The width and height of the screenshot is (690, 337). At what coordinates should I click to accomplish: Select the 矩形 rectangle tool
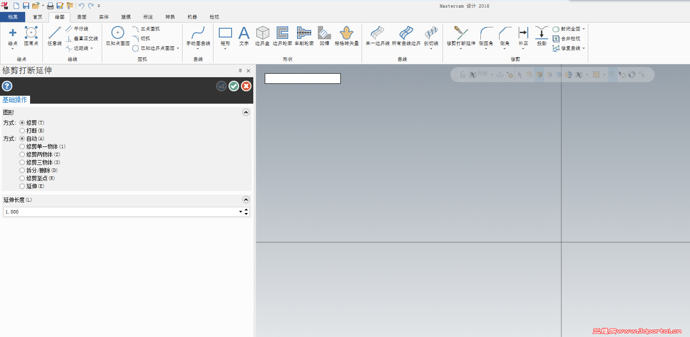pos(225,35)
